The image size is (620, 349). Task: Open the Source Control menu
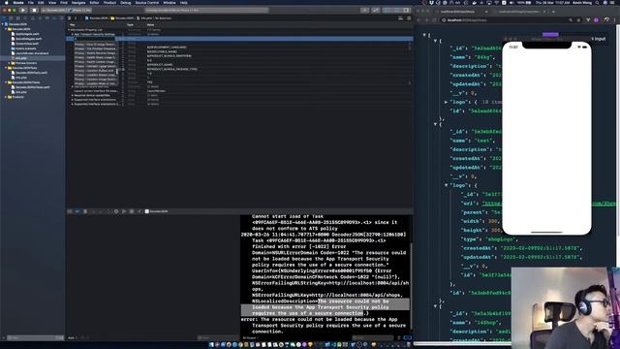[x=147, y=2]
